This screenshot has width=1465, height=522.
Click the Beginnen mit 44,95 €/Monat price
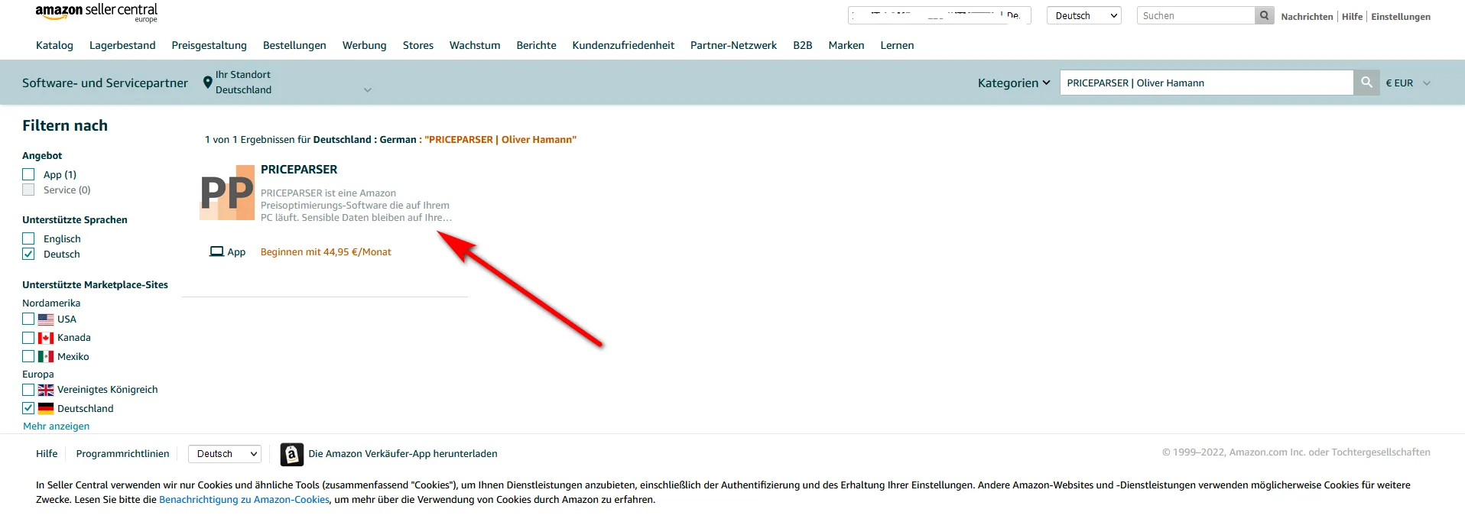tap(326, 252)
